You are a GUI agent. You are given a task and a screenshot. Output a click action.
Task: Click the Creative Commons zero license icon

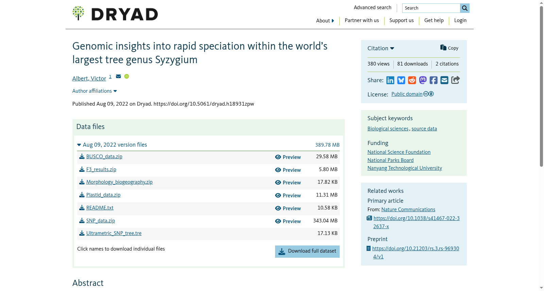coord(428,94)
